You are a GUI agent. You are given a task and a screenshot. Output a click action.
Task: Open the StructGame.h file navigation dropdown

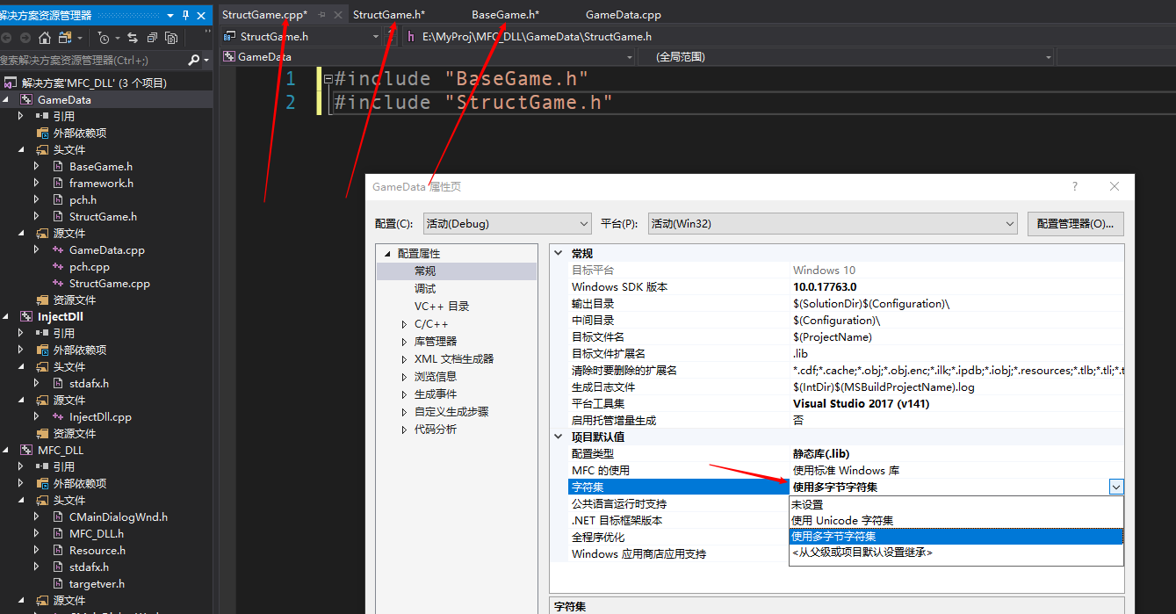[375, 37]
